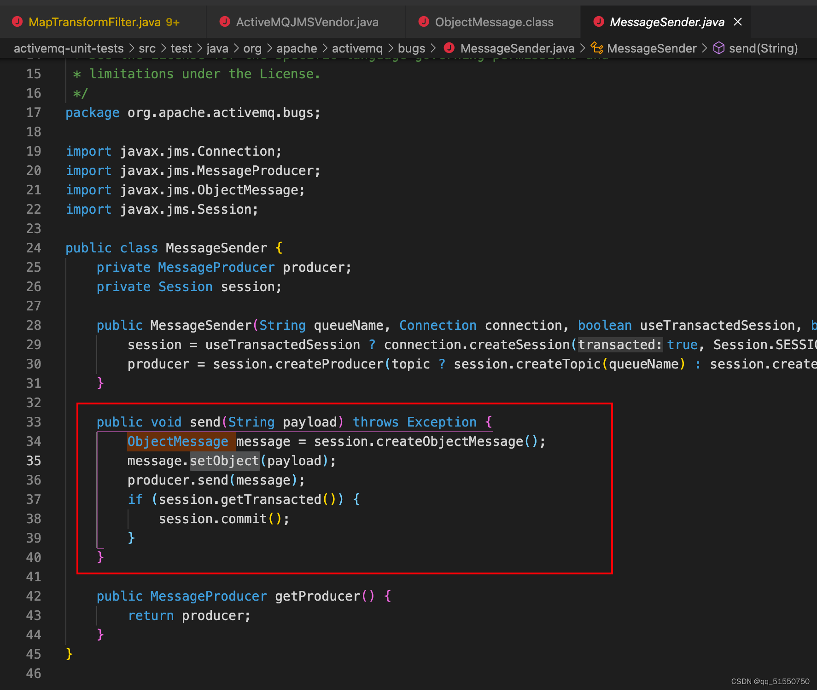Switch to the MapTransformFilter.java tab
817x690 pixels.
(x=94, y=21)
